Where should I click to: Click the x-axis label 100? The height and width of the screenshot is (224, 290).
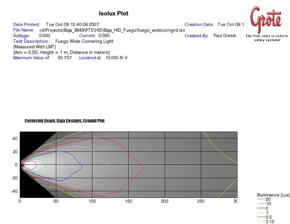tap(92, 201)
